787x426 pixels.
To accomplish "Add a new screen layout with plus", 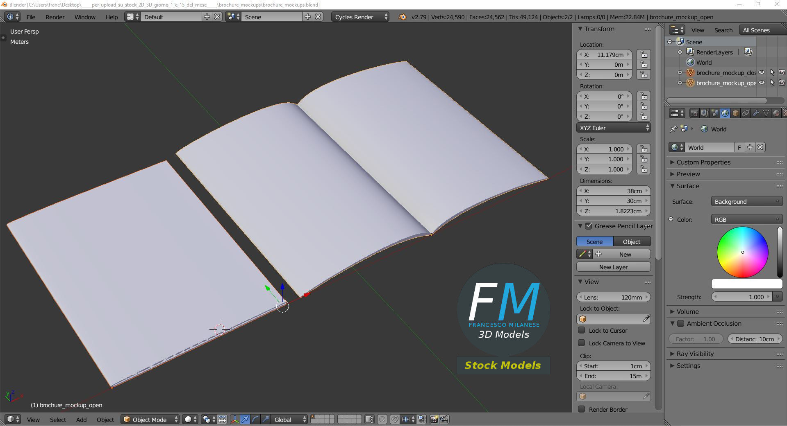I will click(x=207, y=17).
